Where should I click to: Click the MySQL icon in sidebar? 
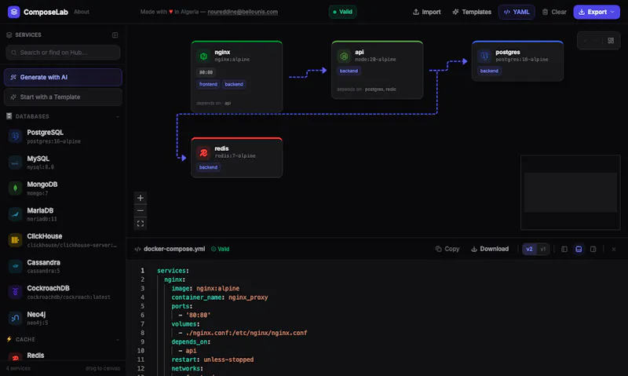pos(15,162)
